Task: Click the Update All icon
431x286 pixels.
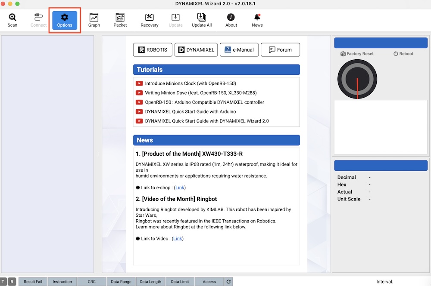Action: tap(202, 20)
